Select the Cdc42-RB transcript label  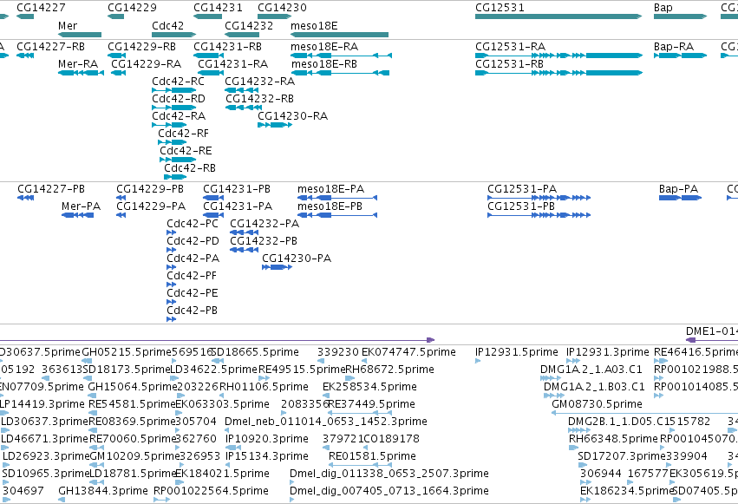(x=190, y=168)
